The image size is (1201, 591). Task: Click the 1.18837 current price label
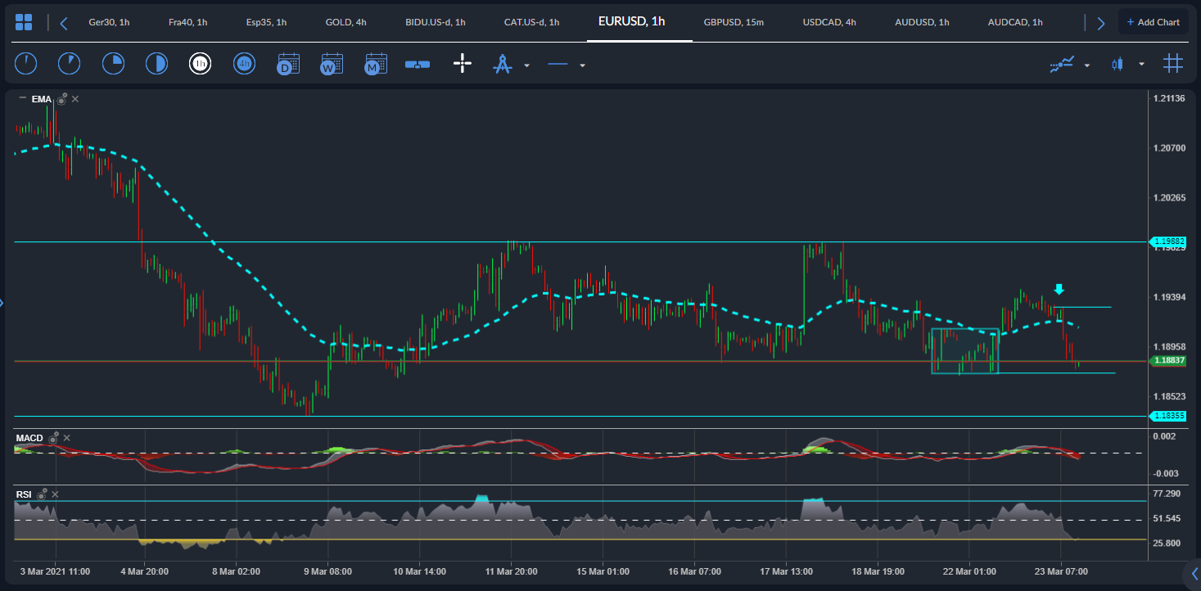(1169, 360)
